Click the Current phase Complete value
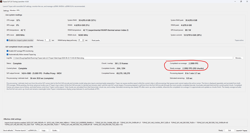The height and width of the screenshot is (133, 250). 23,68
